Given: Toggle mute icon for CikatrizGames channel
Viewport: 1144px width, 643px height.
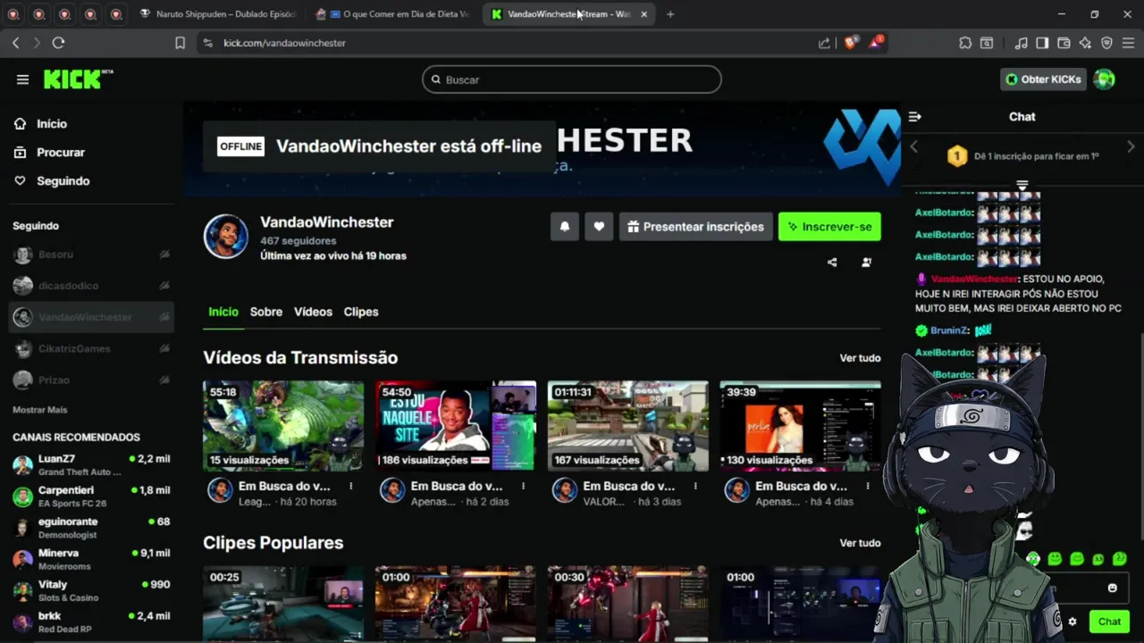Looking at the screenshot, I should pyautogui.click(x=164, y=348).
